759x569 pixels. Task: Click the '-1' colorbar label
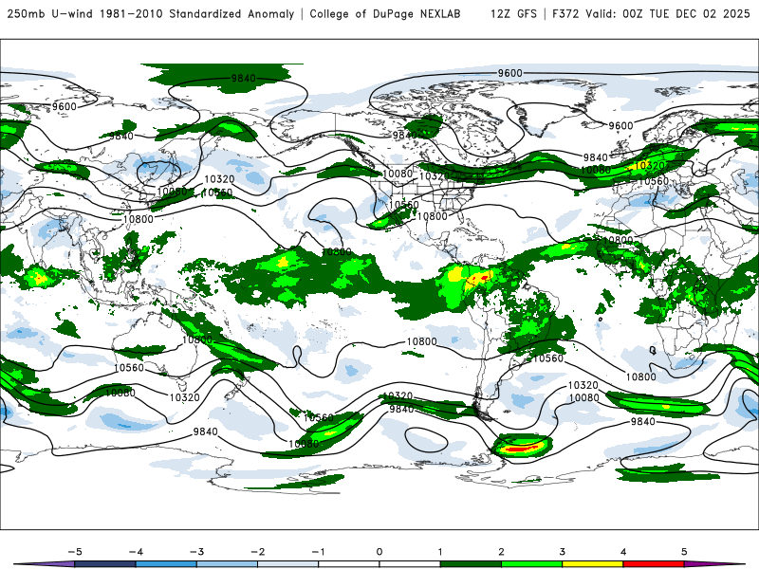[318, 552]
